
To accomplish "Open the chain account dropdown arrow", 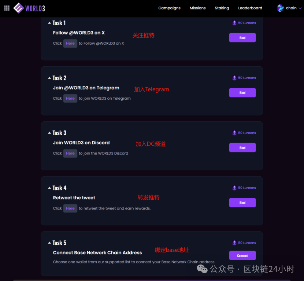I will (300, 8).
